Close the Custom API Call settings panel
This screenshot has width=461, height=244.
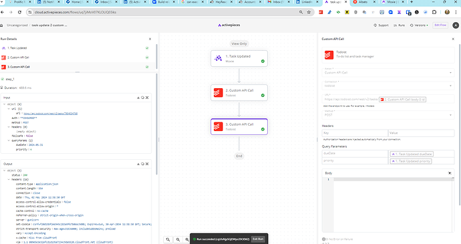[x=453, y=39]
